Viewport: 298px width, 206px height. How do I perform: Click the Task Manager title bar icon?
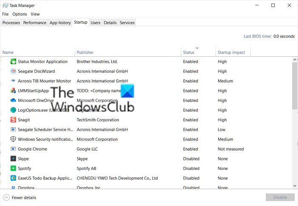tap(6, 6)
